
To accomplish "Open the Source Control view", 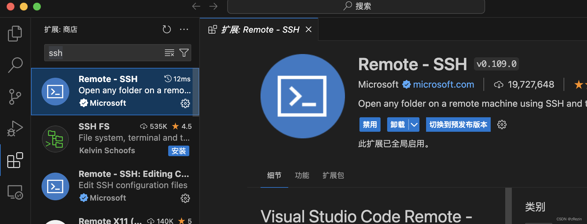I will coord(15,97).
